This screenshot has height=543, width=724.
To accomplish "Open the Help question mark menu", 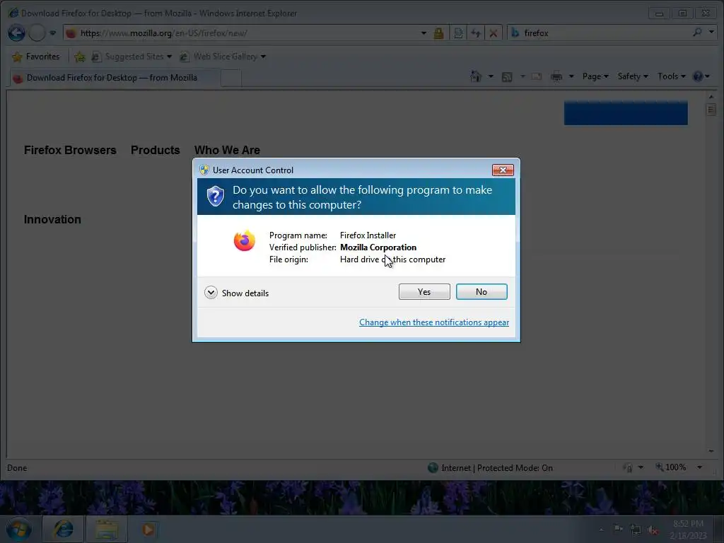I will click(701, 76).
